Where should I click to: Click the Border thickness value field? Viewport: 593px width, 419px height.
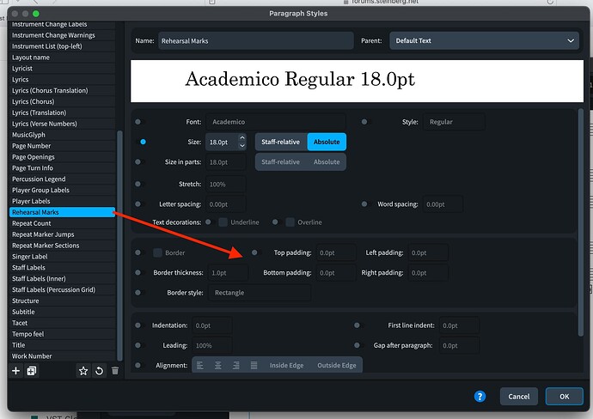229,272
